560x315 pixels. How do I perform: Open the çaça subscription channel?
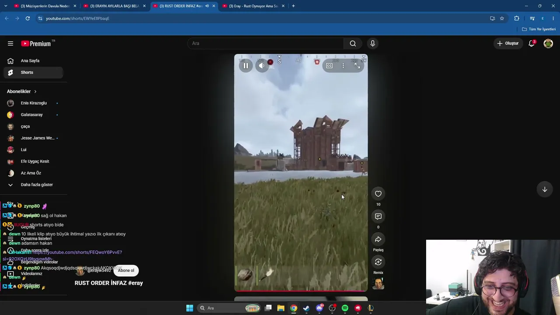pos(33,126)
